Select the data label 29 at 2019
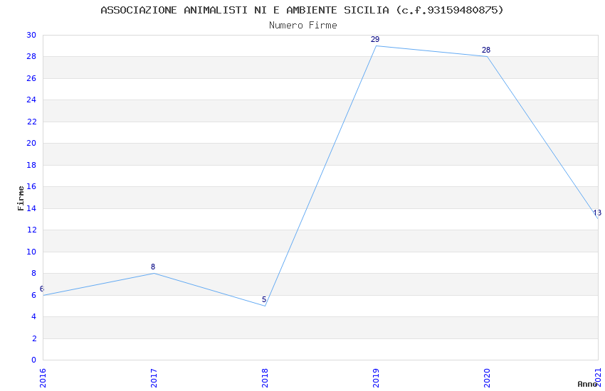The image size is (605, 391). coord(375,39)
